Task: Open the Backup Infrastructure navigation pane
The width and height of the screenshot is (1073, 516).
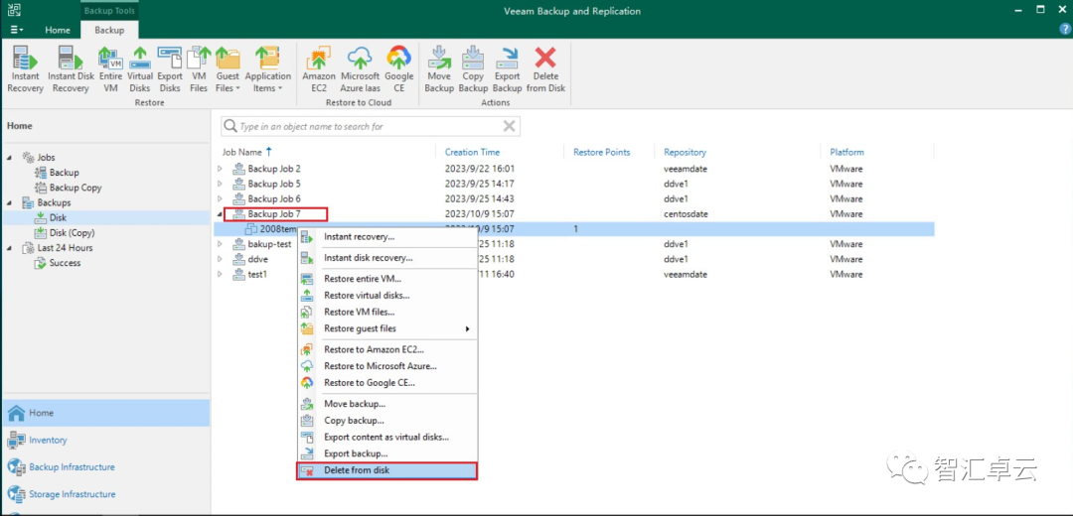Action: coord(105,467)
